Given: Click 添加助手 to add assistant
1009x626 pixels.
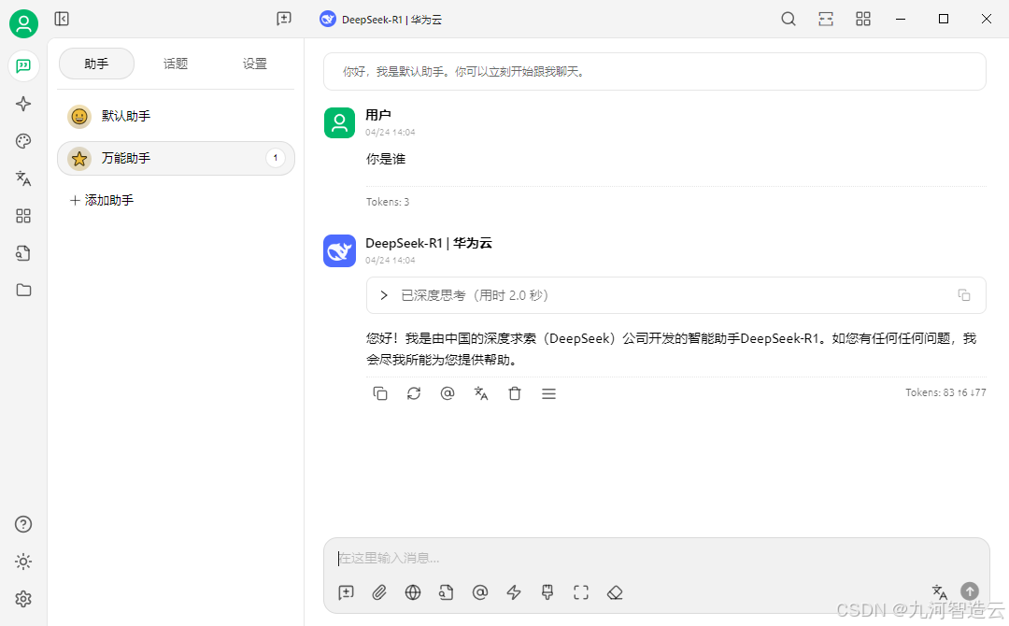Looking at the screenshot, I should [x=102, y=200].
